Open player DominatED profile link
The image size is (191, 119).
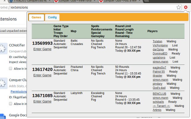[160, 54]
